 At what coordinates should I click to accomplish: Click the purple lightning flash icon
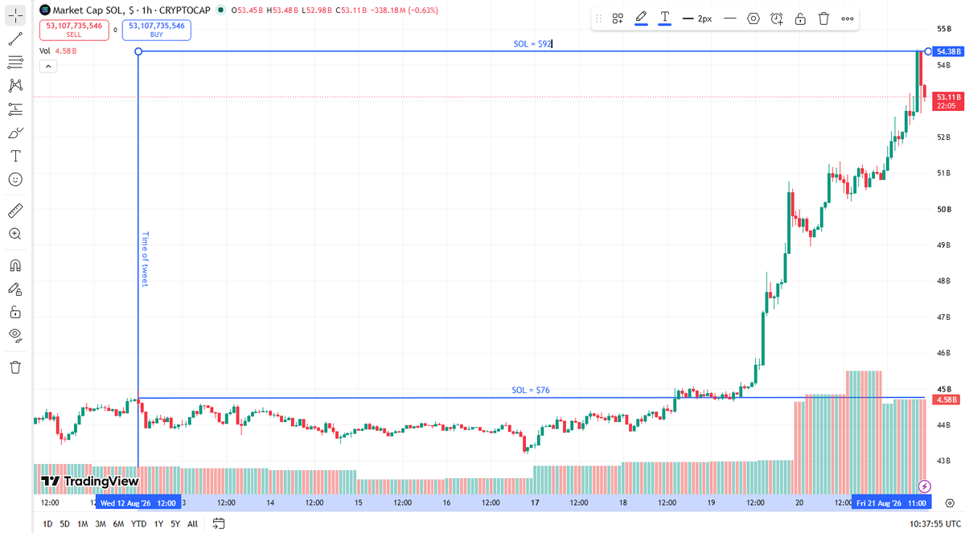925,486
